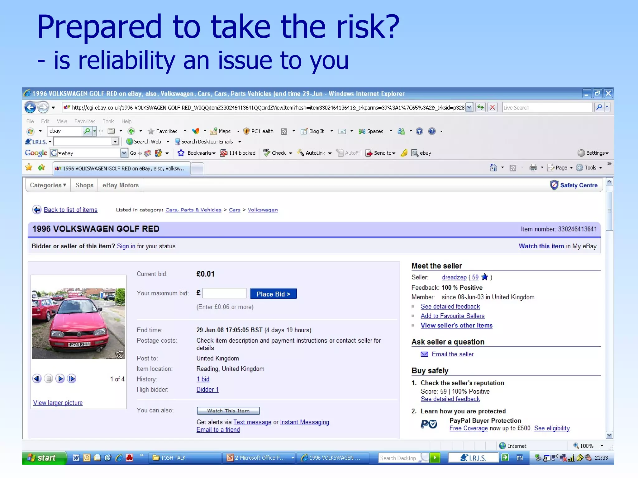The width and height of the screenshot is (638, 478).
Task: Open the Google search box dropdown
Action: [x=124, y=153]
